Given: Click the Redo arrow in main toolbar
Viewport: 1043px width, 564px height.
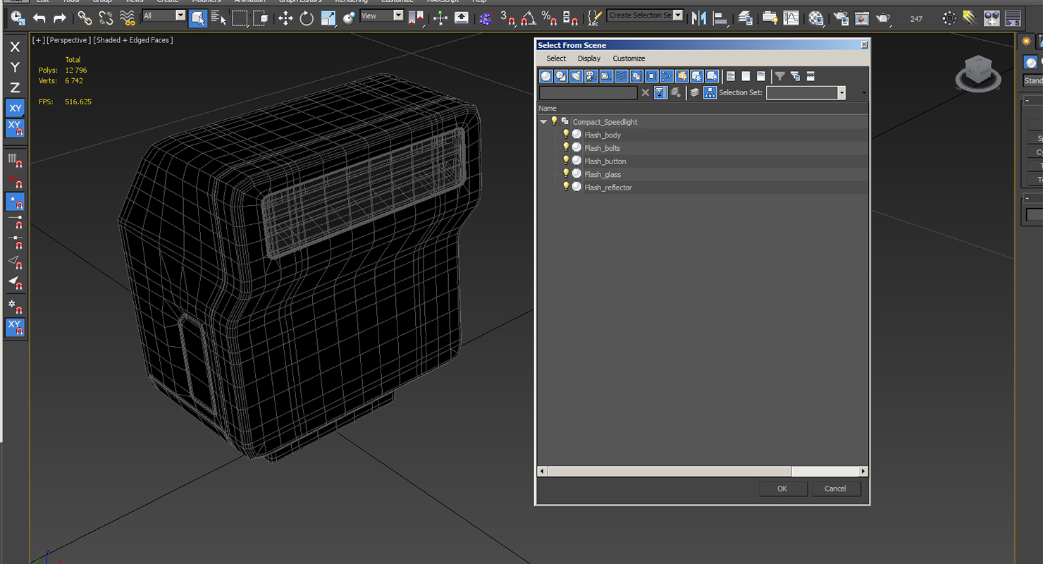Looking at the screenshot, I should click(60, 18).
